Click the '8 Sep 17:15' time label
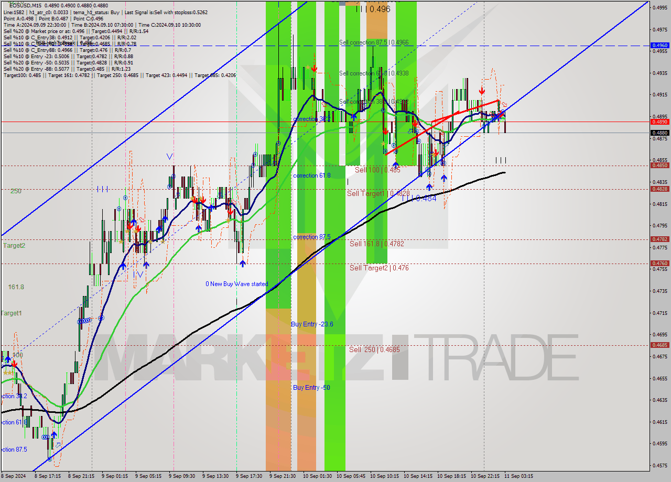Screen dimensions: 671x482 48,476
